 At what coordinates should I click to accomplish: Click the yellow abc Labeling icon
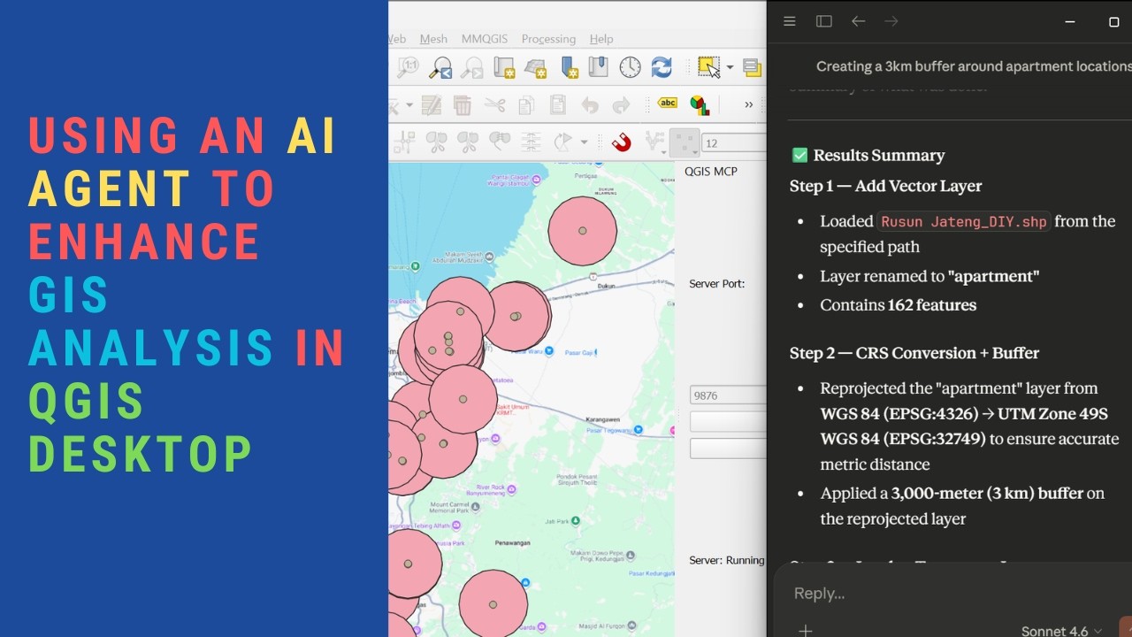coord(668,104)
